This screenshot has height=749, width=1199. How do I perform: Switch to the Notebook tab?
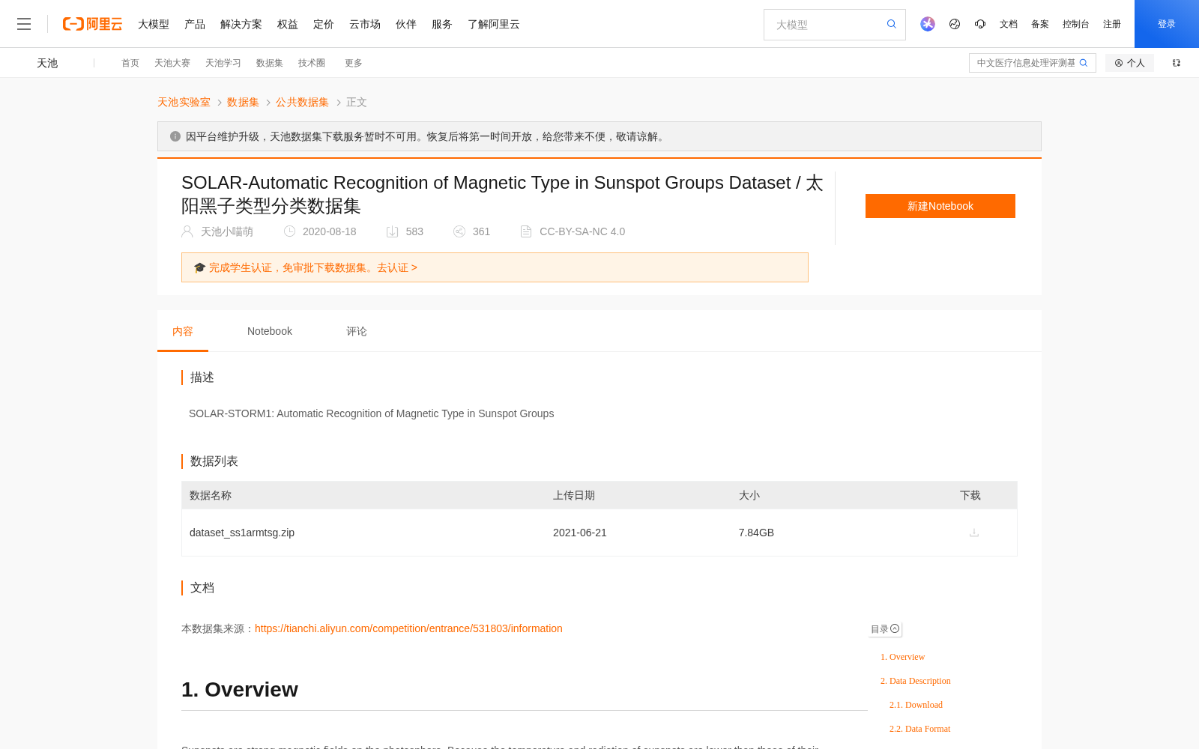[270, 331]
